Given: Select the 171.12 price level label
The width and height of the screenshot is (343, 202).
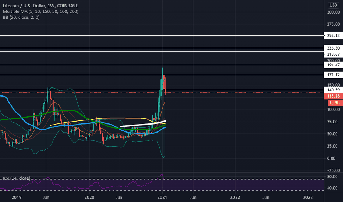Looking at the screenshot, I should pos(333,75).
